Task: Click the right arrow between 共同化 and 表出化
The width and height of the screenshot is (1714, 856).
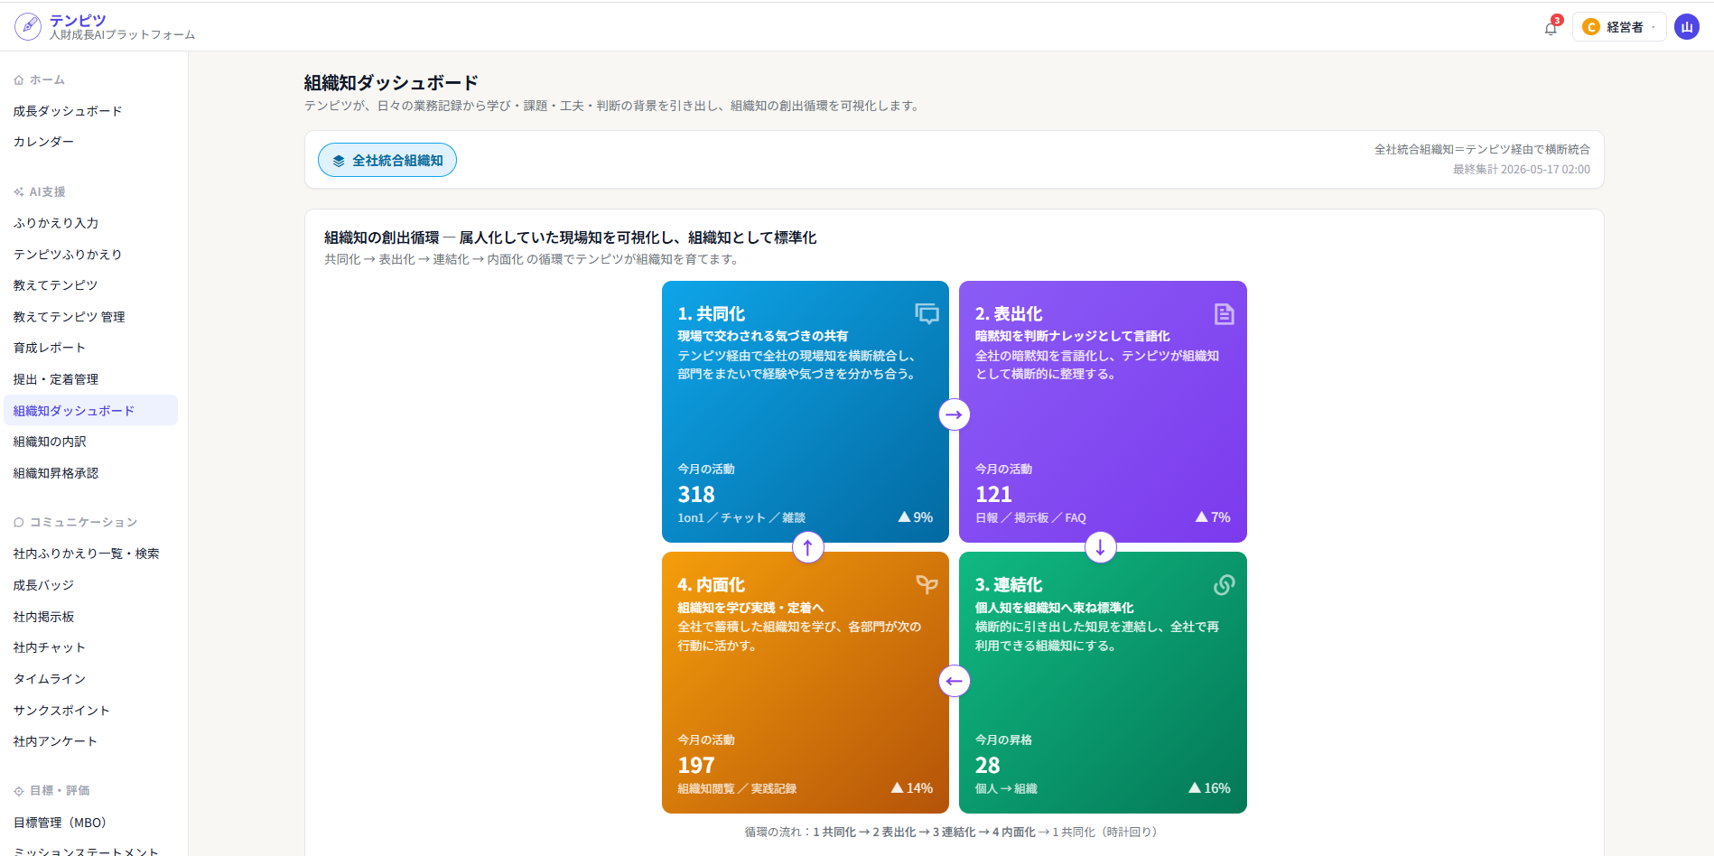Action: 954,414
